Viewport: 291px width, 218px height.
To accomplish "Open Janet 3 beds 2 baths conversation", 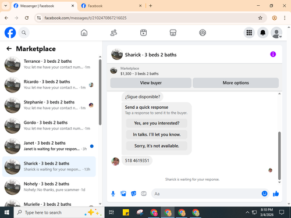I will (x=49, y=146).
